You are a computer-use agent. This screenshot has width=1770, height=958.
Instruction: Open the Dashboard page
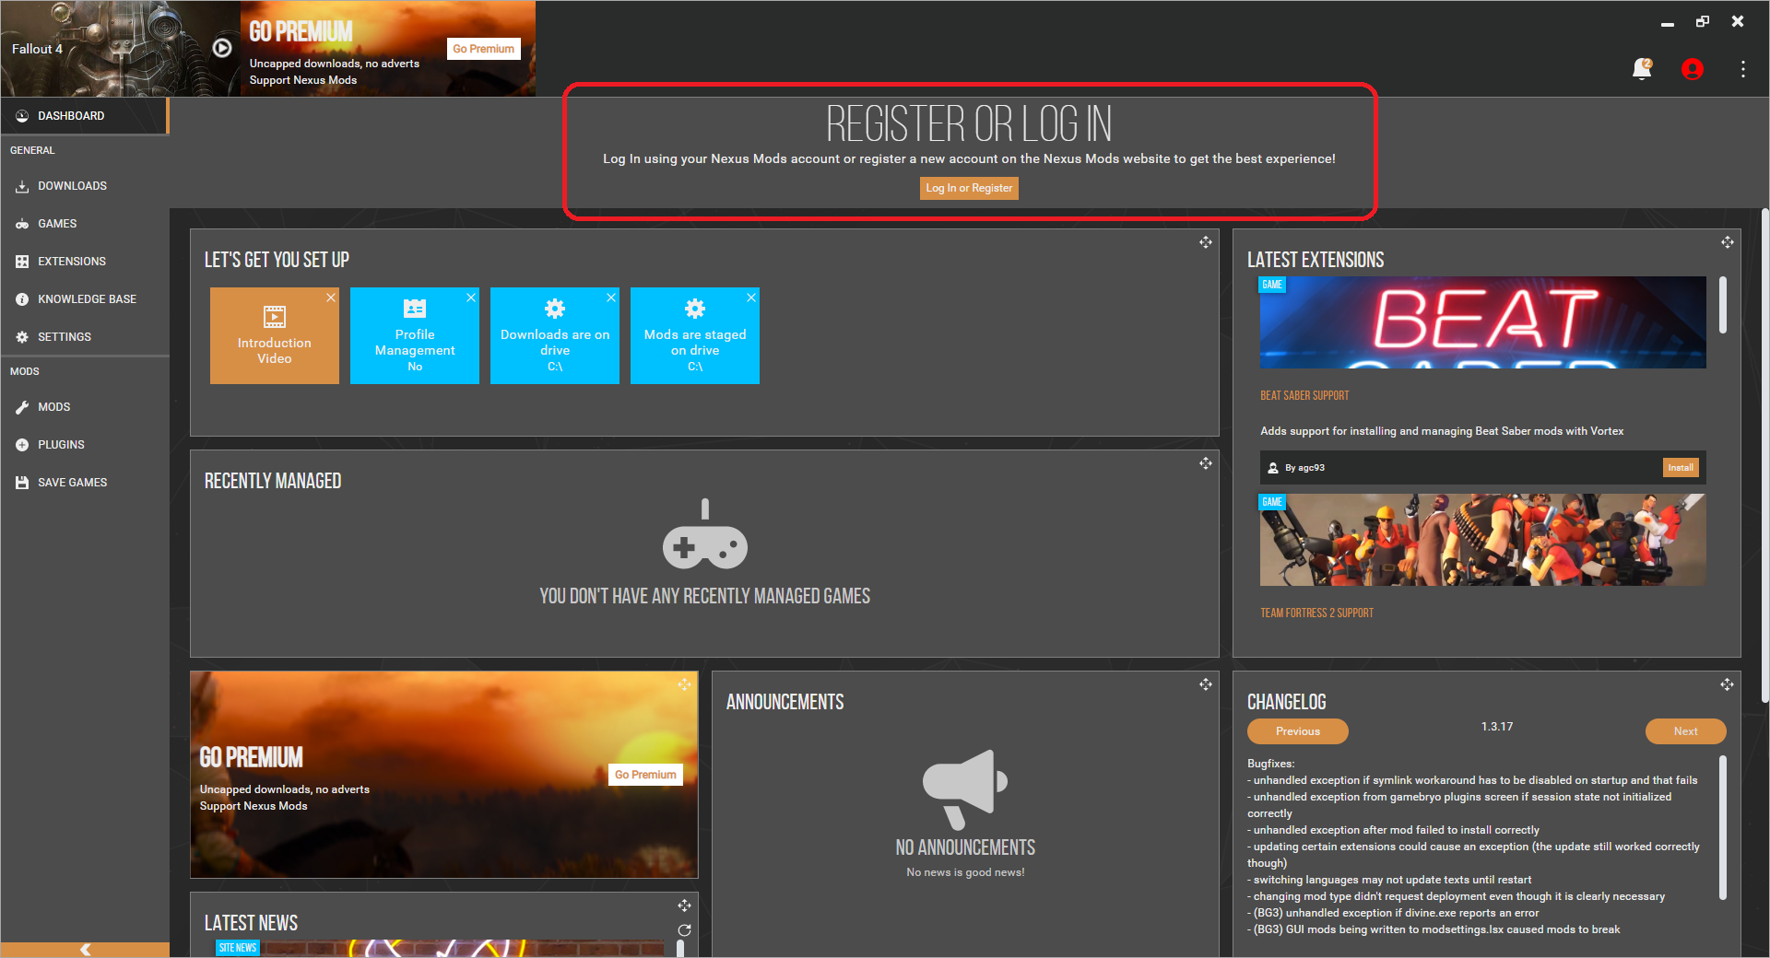[84, 116]
